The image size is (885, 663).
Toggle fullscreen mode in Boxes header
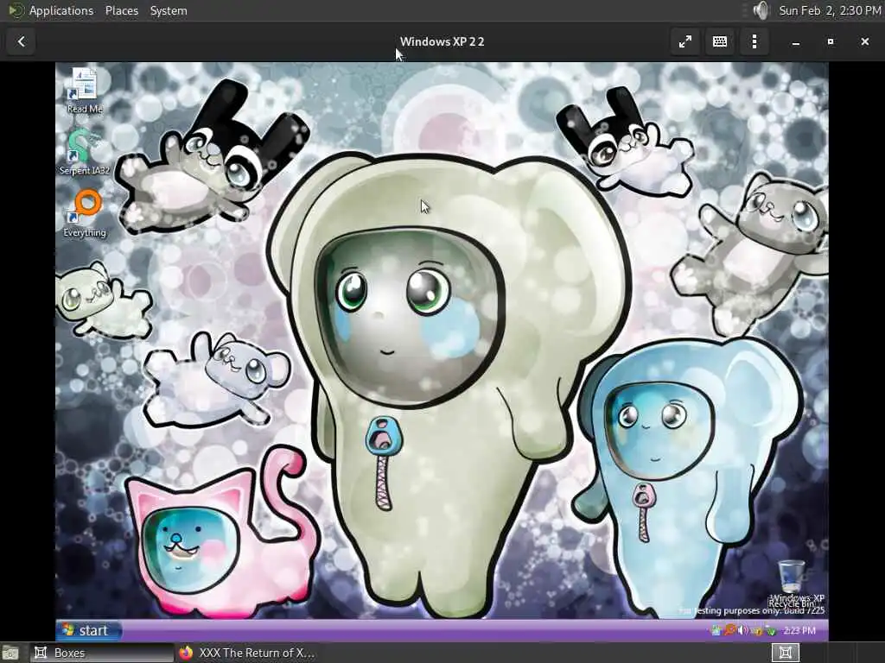(685, 41)
